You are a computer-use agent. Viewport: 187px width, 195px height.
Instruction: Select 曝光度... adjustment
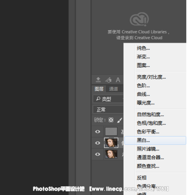pos(155,103)
